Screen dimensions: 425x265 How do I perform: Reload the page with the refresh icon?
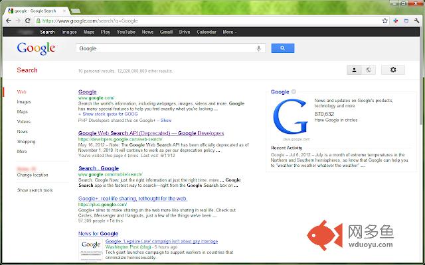(28, 21)
